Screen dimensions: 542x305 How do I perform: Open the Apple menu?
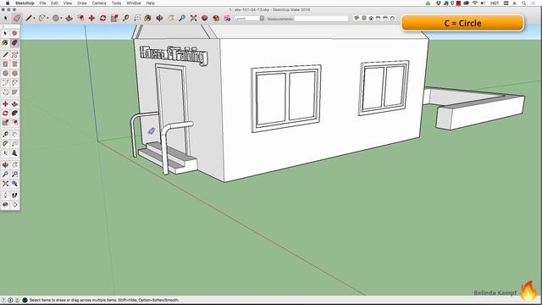(8, 3)
